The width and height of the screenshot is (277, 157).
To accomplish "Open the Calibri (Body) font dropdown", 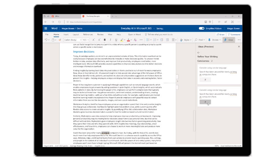I will [73, 40].
